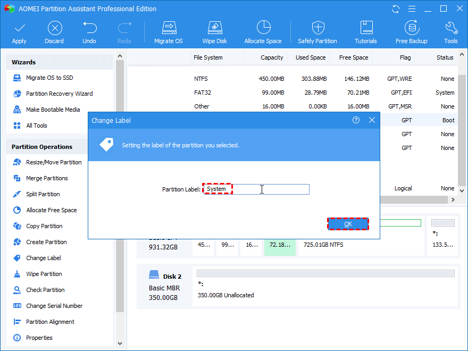Select the 72.18 highlighted partition block
The height and width of the screenshot is (351, 468).
point(280,247)
